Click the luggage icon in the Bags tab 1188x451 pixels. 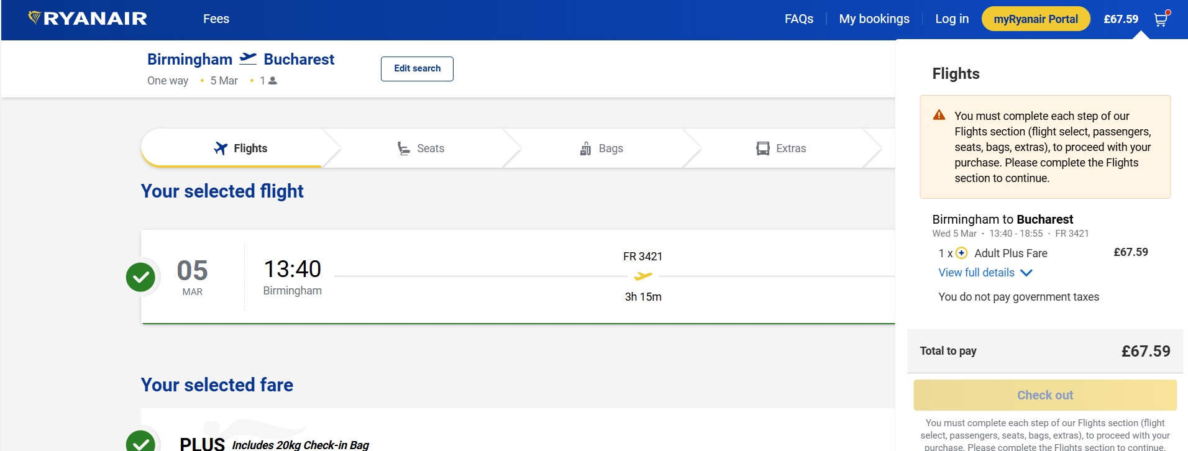(x=585, y=148)
